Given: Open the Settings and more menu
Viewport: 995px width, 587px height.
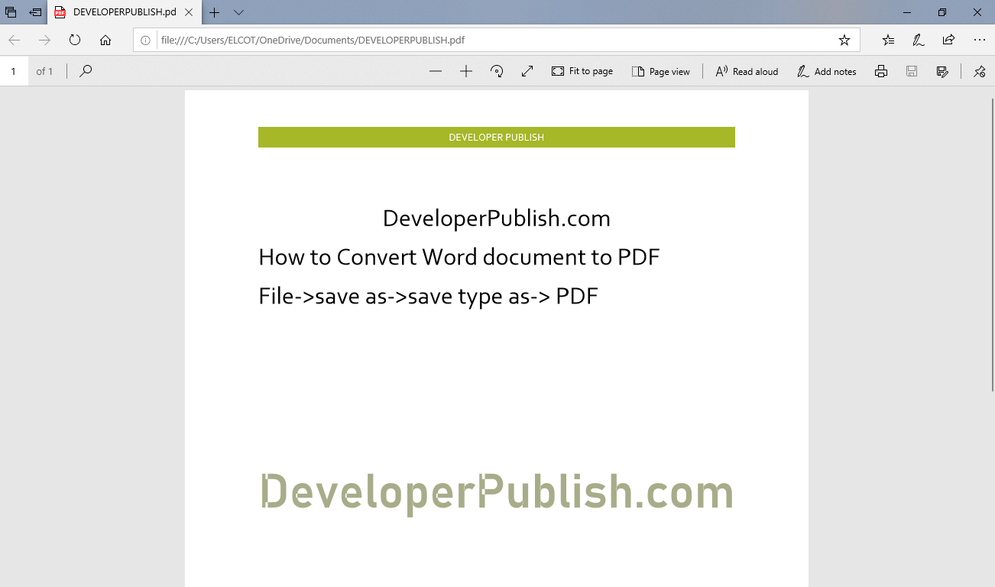Looking at the screenshot, I should tap(979, 40).
